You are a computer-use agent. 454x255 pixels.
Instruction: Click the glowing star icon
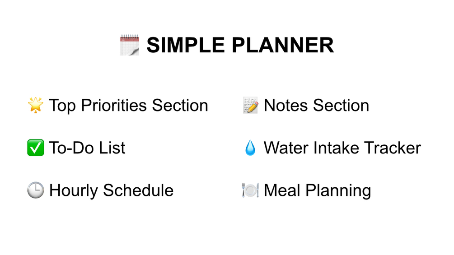tap(36, 105)
